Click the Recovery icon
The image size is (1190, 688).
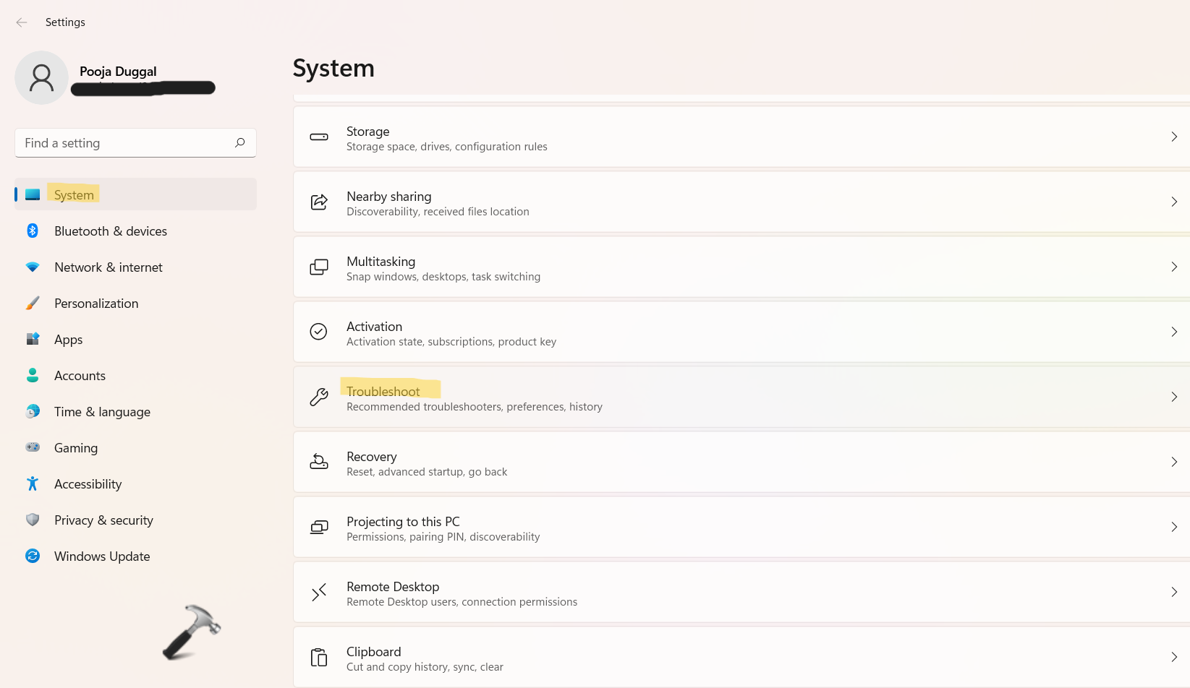pos(319,462)
